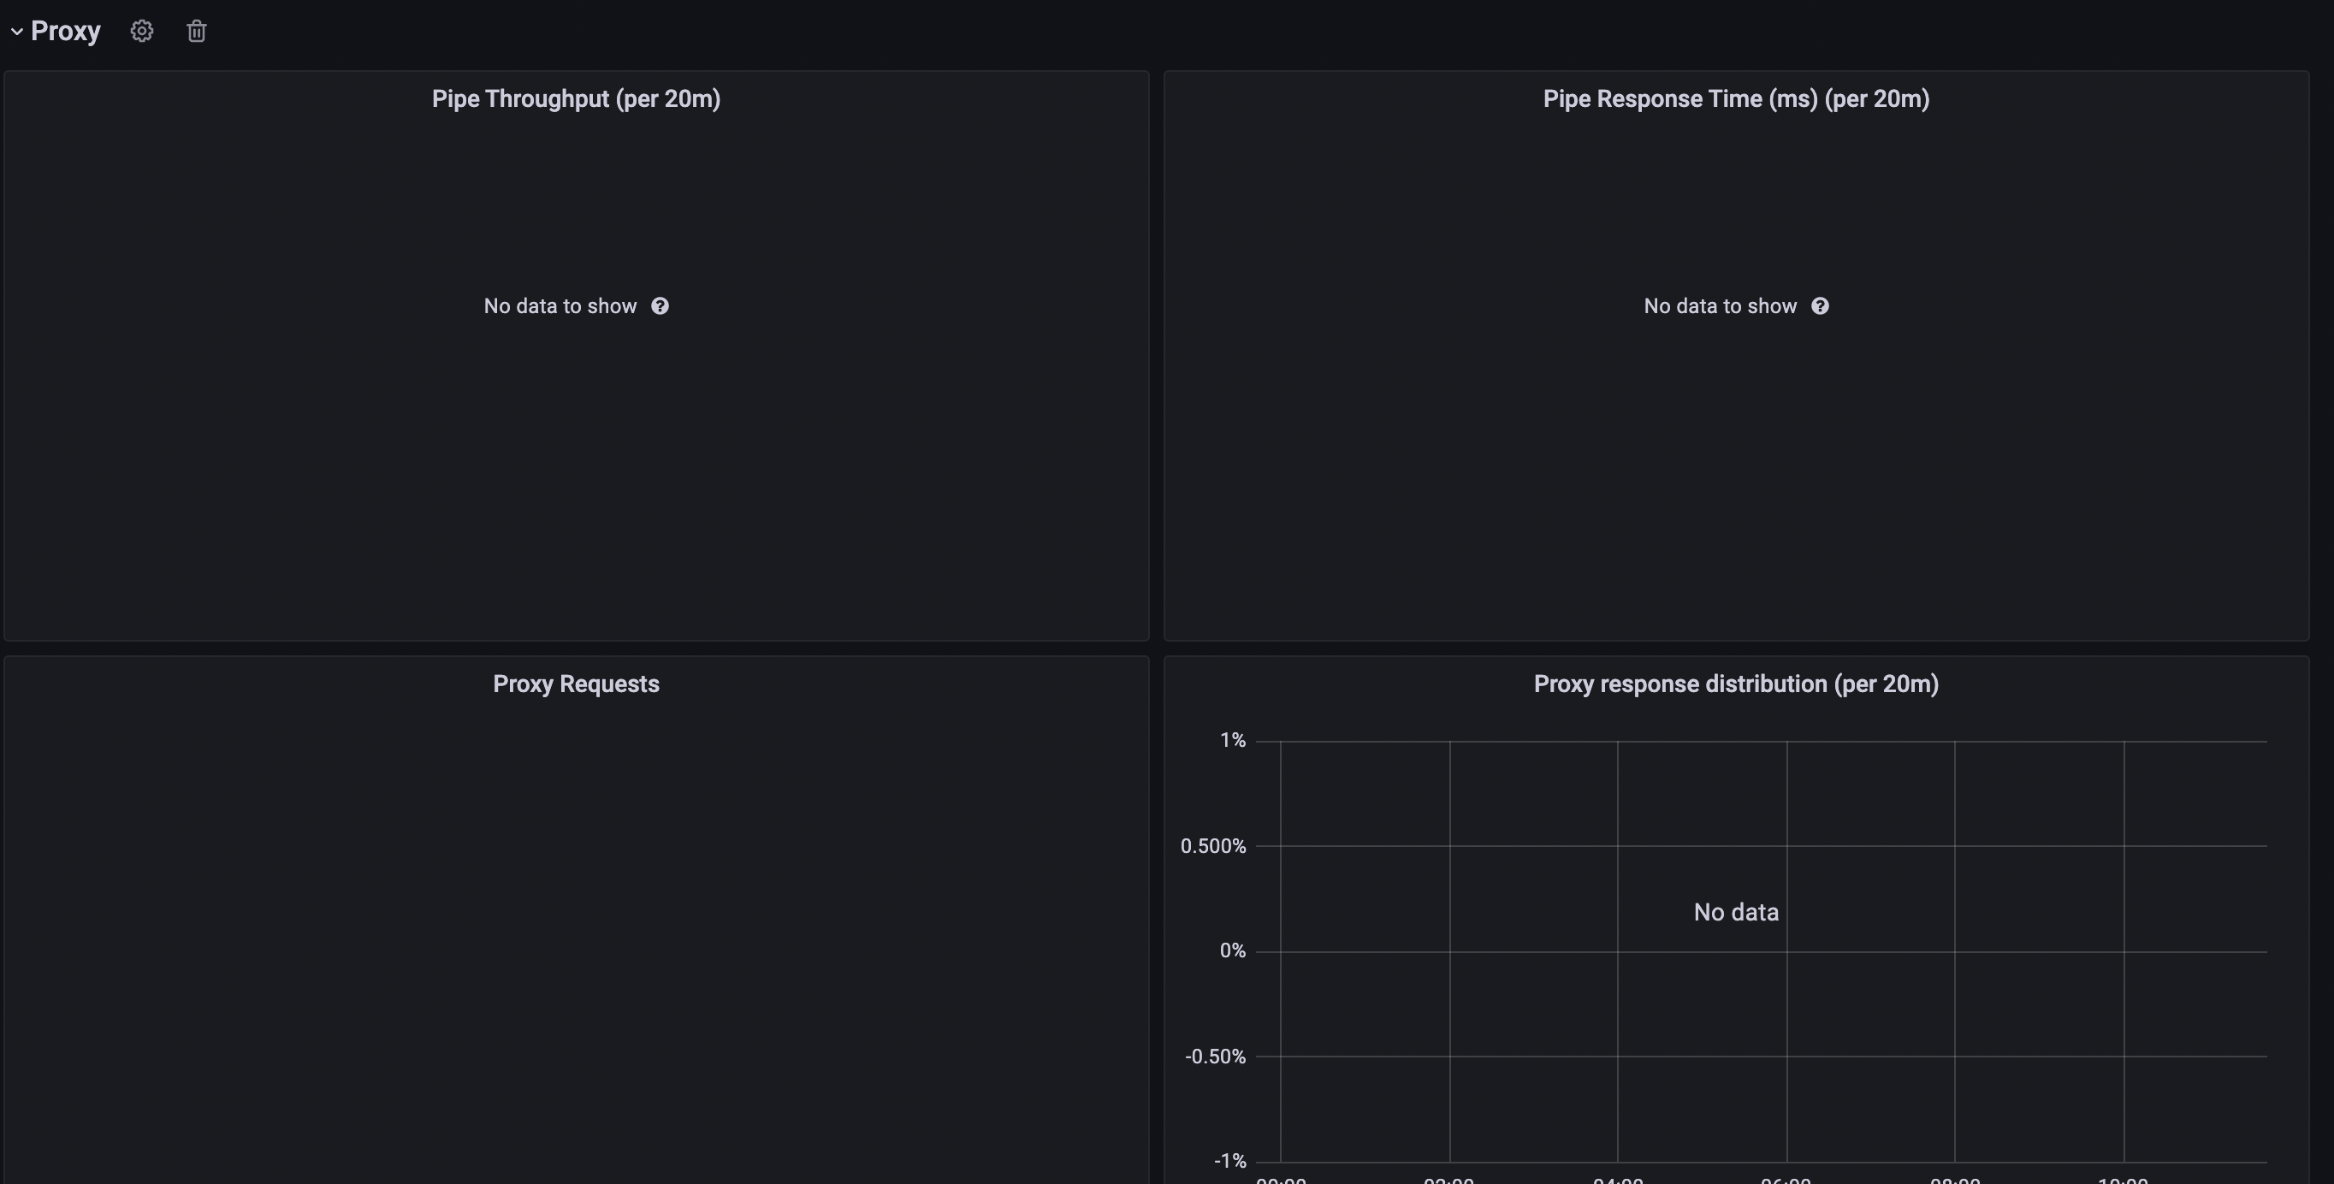Open the Pipe Throughput (per 20m) panel menu
The image size is (2334, 1184).
coord(575,98)
